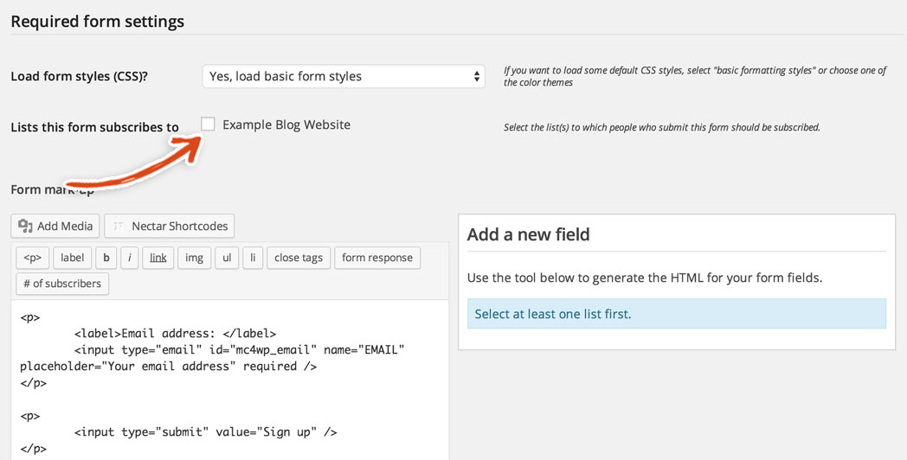This screenshot has width=907, height=460.
Task: Apply italic using the 'i' button
Action: [129, 258]
